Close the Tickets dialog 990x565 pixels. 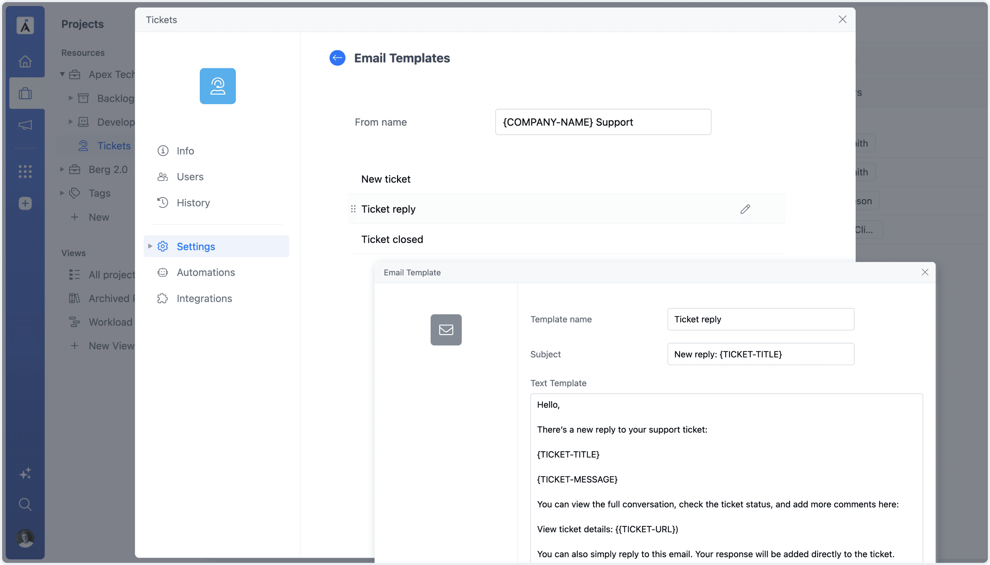(842, 19)
